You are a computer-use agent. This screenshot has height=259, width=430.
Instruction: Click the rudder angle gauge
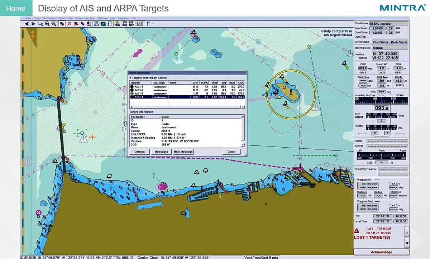click(381, 128)
